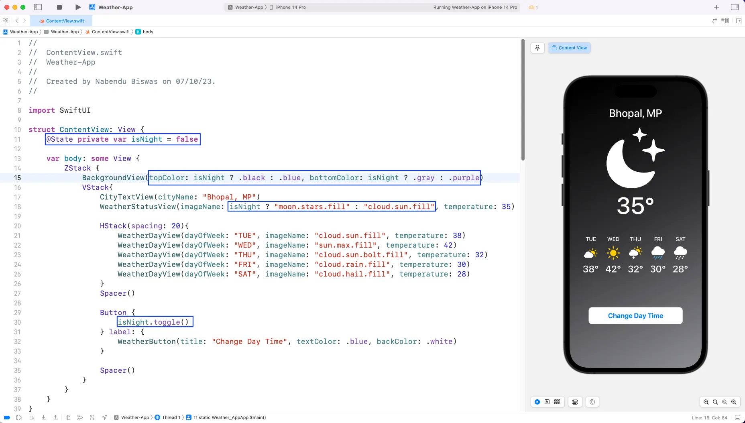Click import SwiftUI statement
This screenshot has width=745, height=423.
tap(59, 110)
